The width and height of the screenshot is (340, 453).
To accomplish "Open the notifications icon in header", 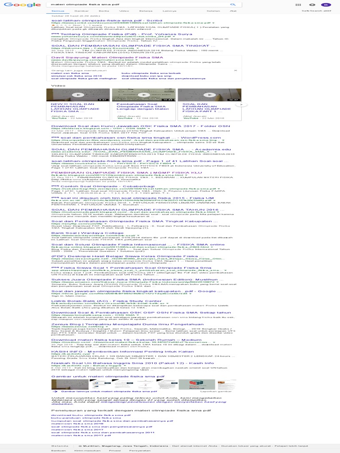I will coord(312,4).
